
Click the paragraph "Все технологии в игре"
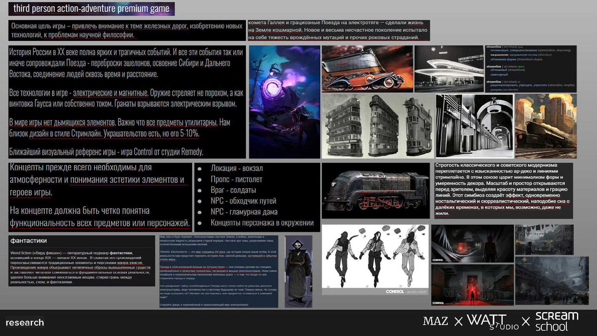tap(126, 98)
